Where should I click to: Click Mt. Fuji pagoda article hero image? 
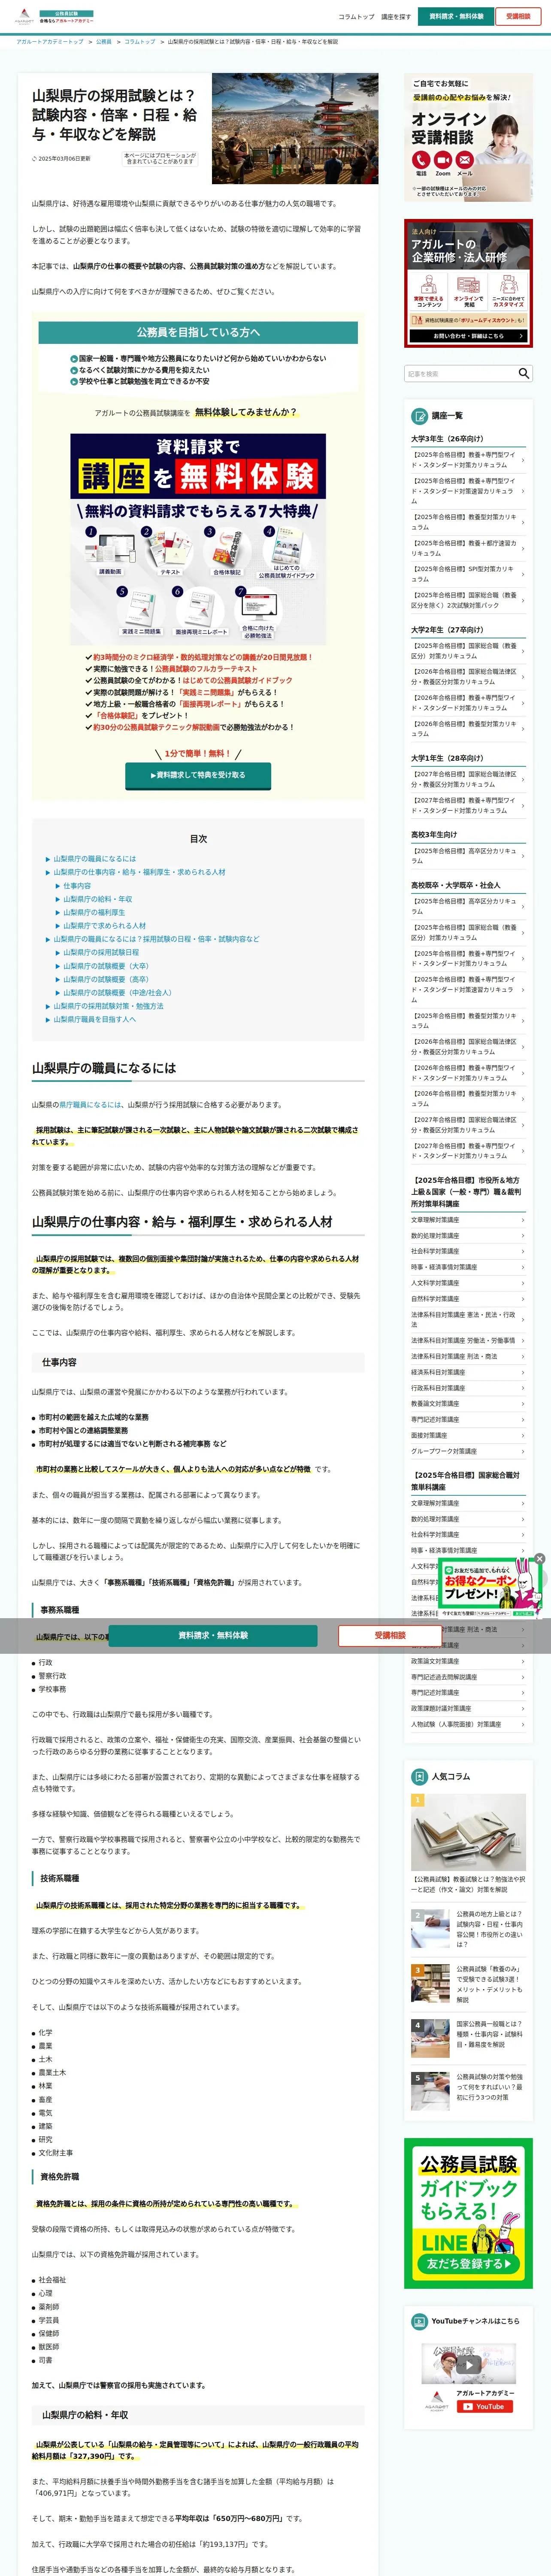coord(295,128)
